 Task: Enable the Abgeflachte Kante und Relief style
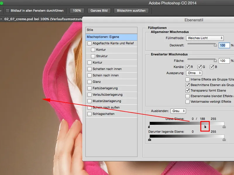click(90, 43)
